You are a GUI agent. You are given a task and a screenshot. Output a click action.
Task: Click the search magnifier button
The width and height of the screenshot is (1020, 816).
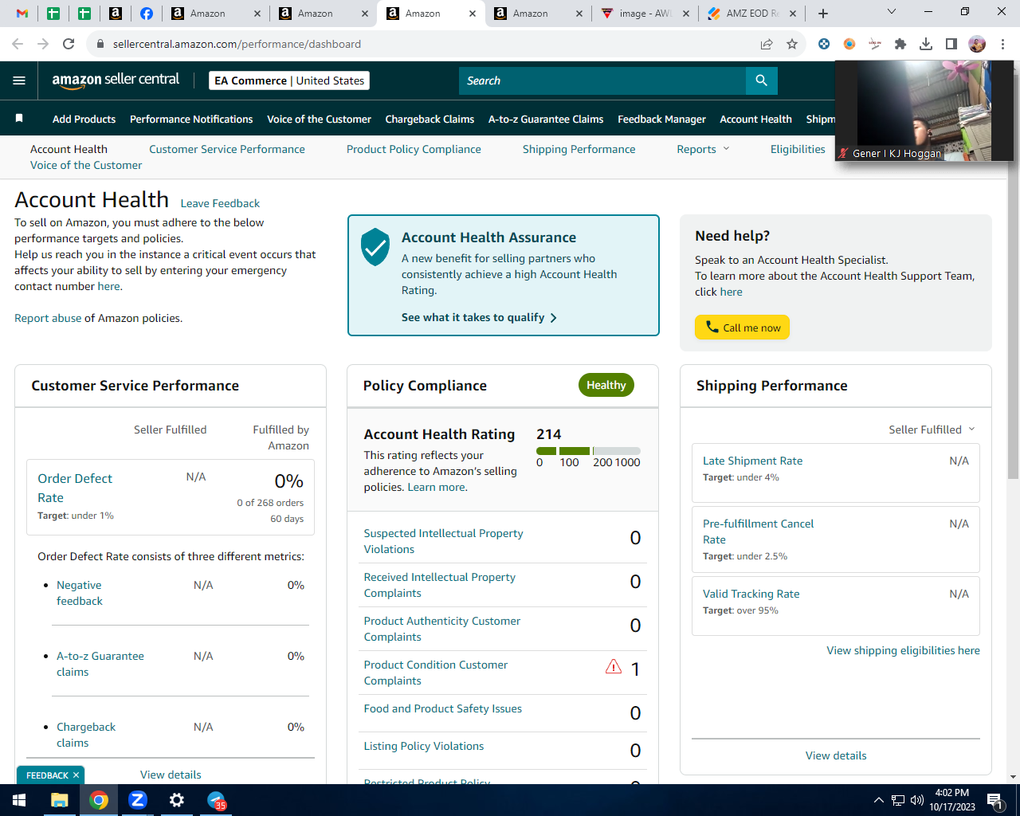pos(761,80)
